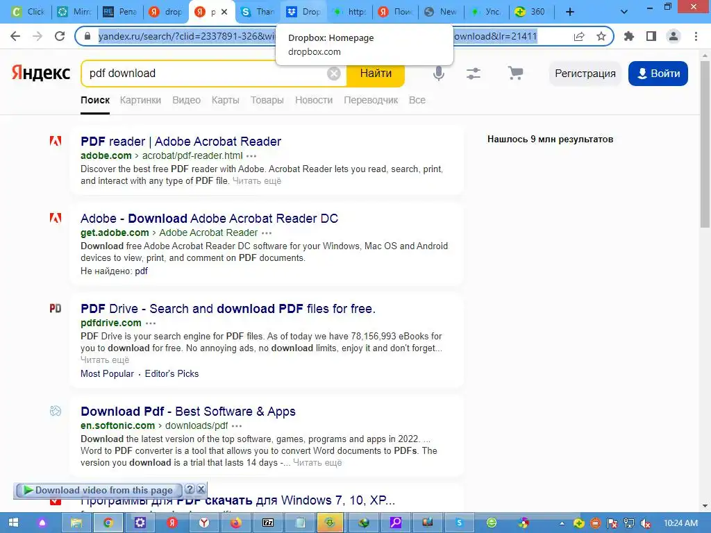Open PDF reader Adobe Acrobat Reader result

pos(181,142)
